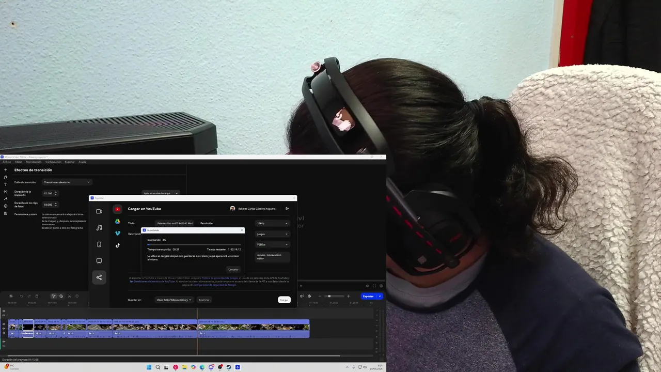Image resolution: width=661 pixels, height=372 pixels.
Task: Open the 2160p resolution dropdown
Action: (272, 223)
